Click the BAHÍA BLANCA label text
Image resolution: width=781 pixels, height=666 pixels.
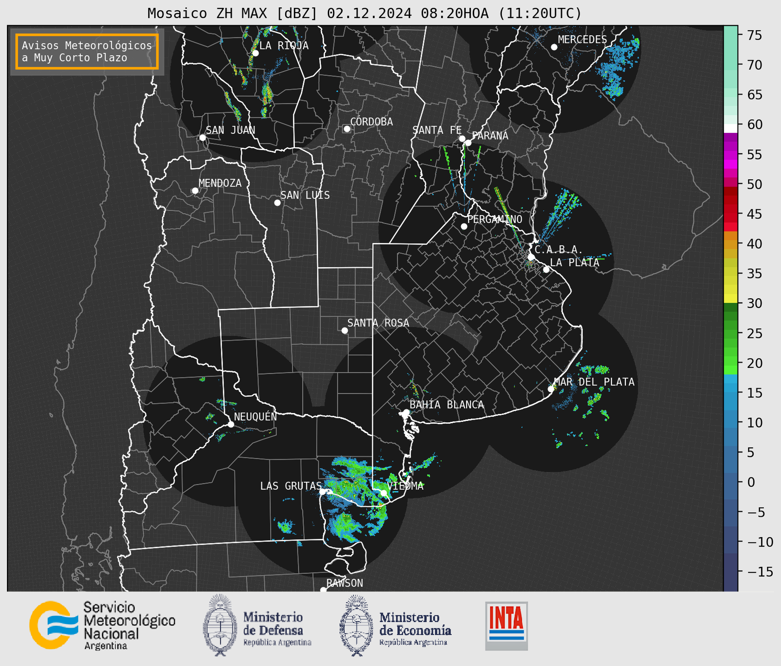(x=447, y=405)
